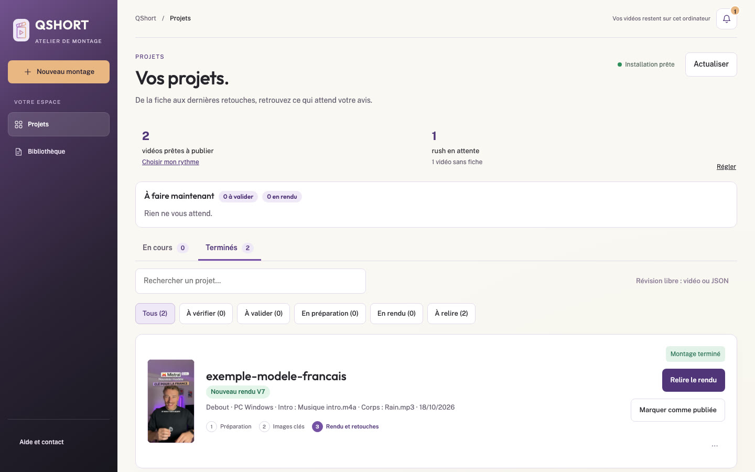Click the Projets grid icon in sidebar
755x472 pixels.
click(19, 124)
